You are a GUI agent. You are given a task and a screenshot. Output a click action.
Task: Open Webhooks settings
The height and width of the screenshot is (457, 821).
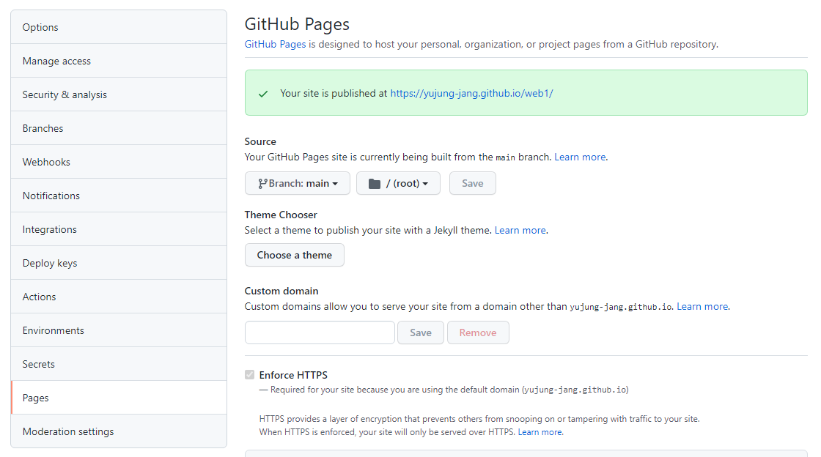click(x=119, y=162)
